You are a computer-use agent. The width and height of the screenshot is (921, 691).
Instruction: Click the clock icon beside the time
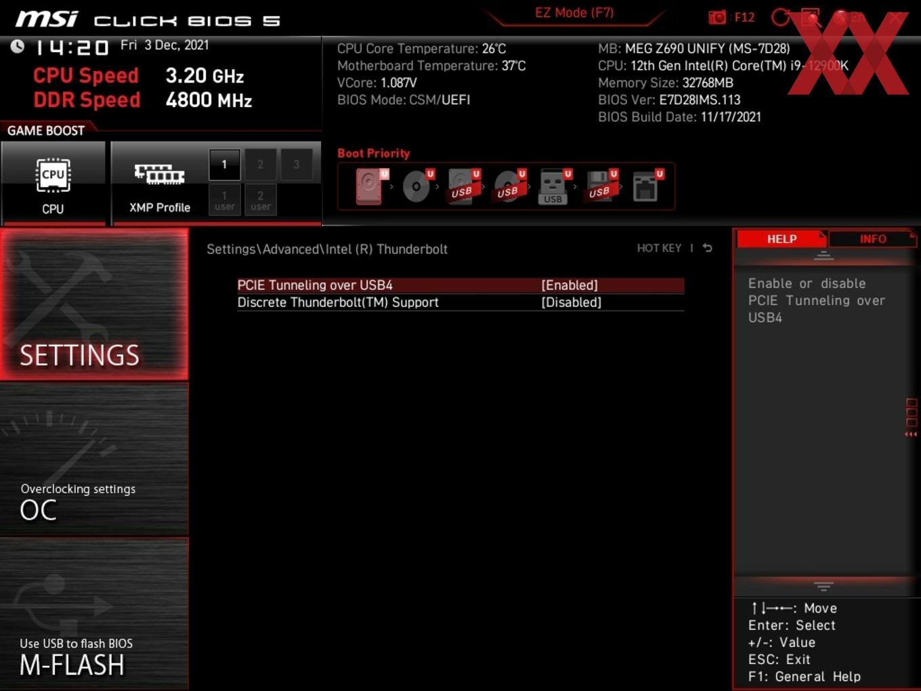pyautogui.click(x=18, y=46)
